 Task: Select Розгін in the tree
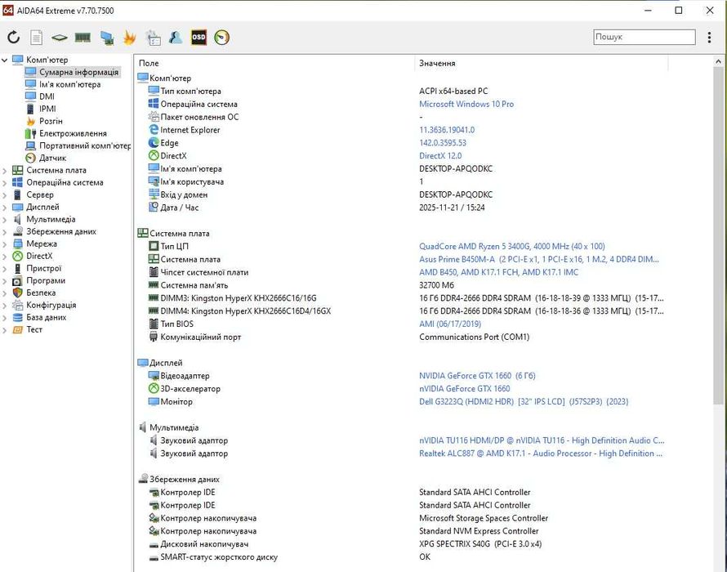coord(51,121)
